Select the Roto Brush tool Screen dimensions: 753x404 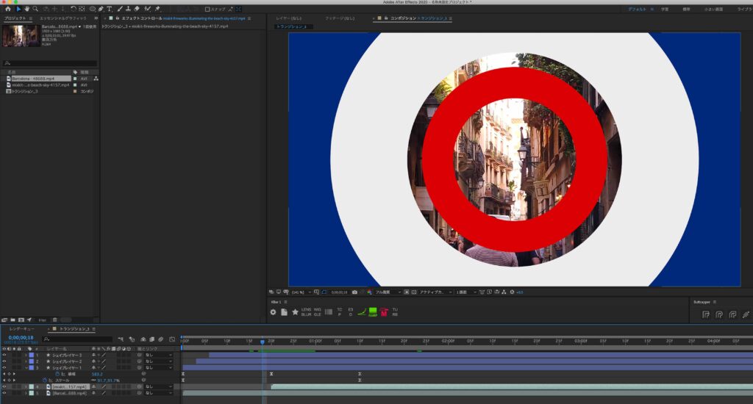pyautogui.click(x=147, y=9)
